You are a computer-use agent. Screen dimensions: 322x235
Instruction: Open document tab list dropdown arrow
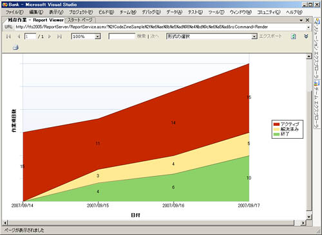click(301, 20)
